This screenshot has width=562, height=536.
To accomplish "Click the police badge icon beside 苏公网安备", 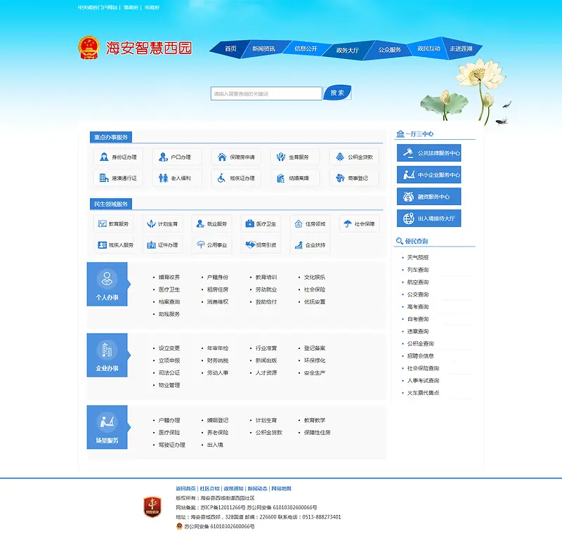I will click(179, 526).
